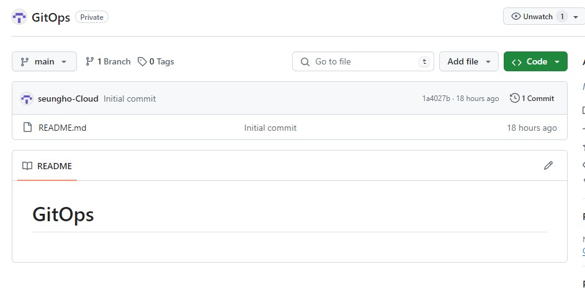Toggle the Unwatch button

(532, 16)
